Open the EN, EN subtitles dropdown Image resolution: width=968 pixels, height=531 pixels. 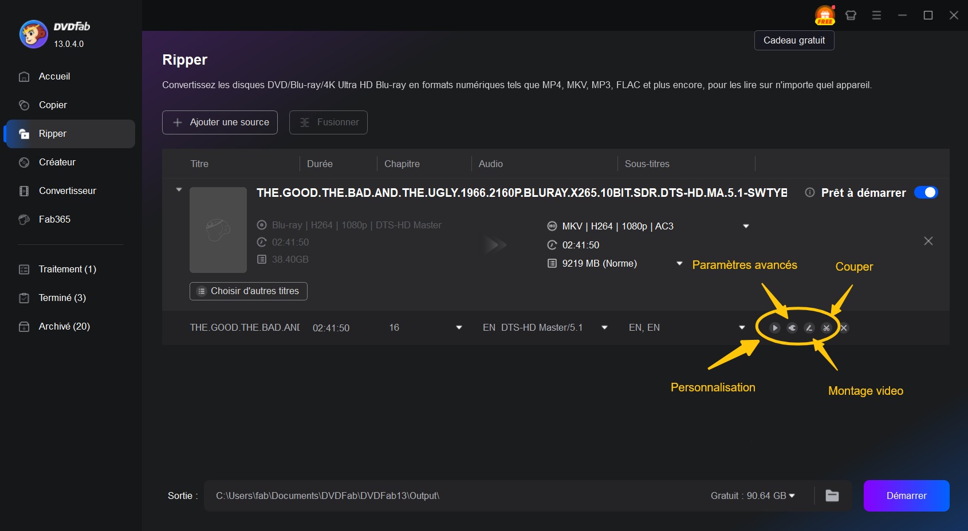[x=742, y=328]
